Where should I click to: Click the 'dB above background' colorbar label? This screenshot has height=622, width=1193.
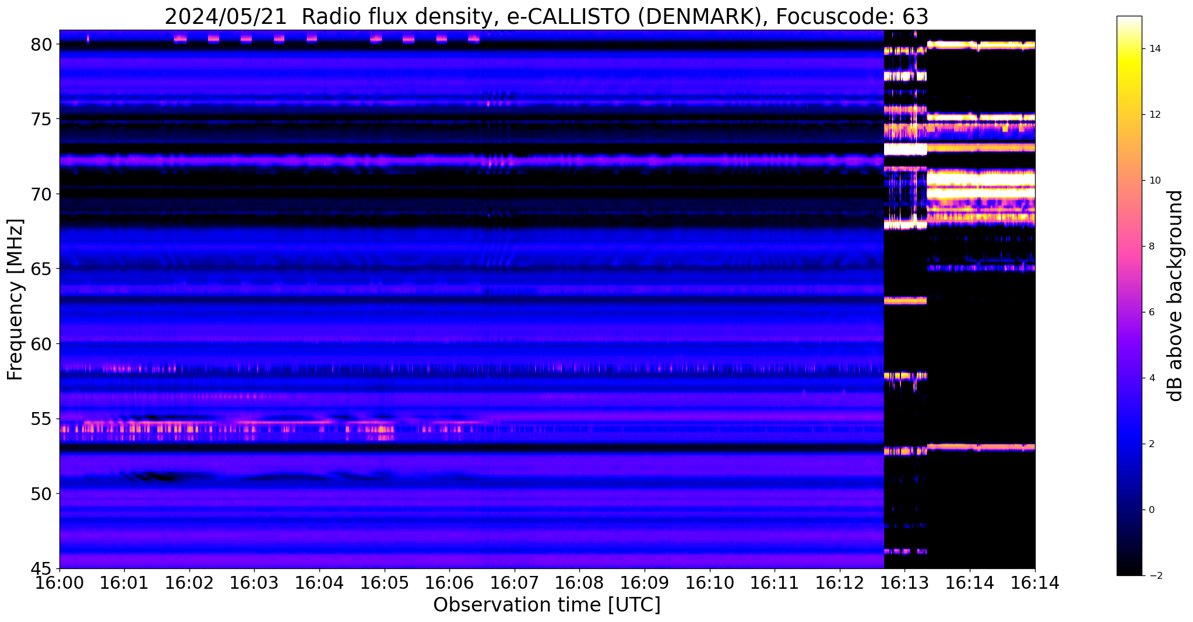pos(1176,296)
